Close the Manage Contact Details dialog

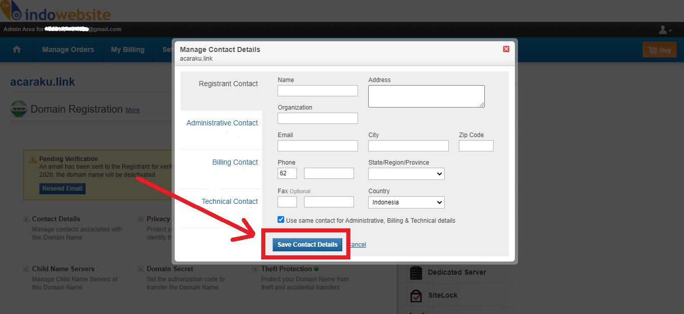point(506,49)
